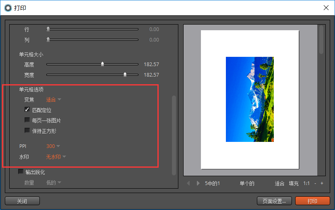Open the 数量 低的 dropdown
335x210 pixels.
click(54, 183)
